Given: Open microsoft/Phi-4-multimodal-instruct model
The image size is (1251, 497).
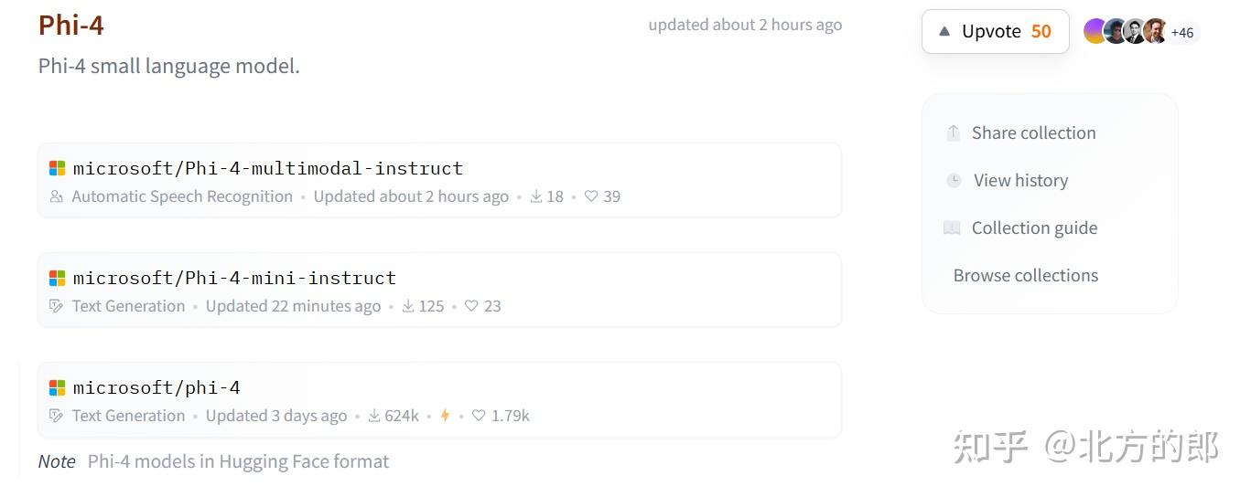Looking at the screenshot, I should point(268,169).
